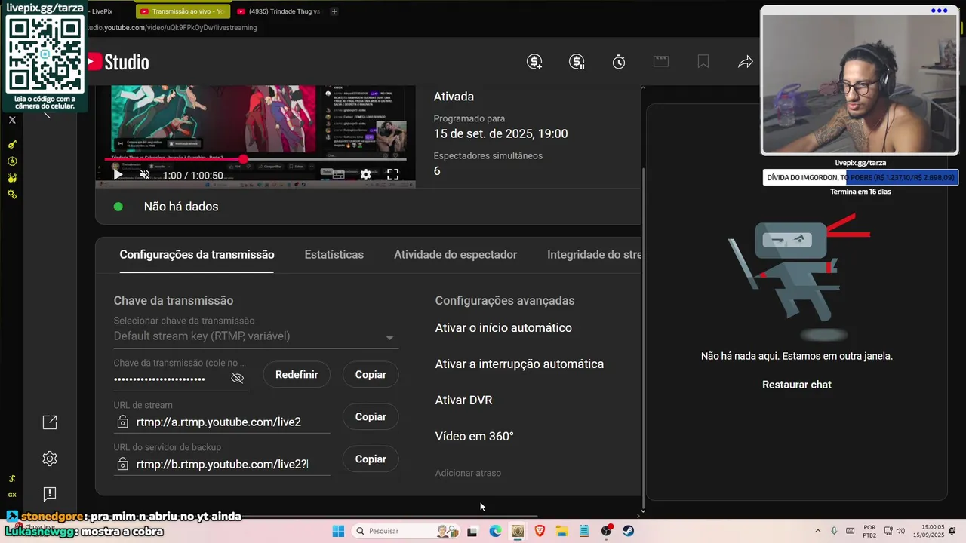Open the webcam overlay three-dots menu
This screenshot has width=966, height=543.
pos(939,11)
